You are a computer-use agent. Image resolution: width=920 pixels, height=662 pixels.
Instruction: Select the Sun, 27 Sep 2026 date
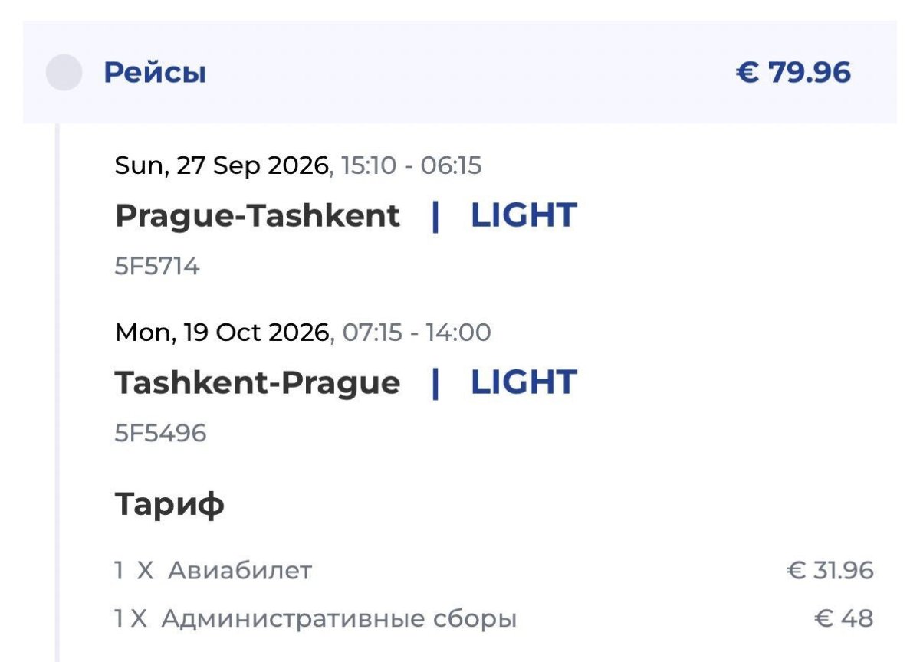click(x=221, y=165)
